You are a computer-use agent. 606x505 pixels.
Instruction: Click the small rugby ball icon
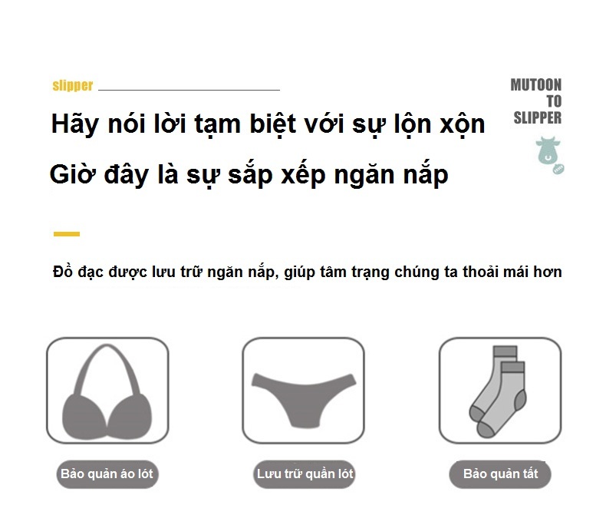click(558, 169)
